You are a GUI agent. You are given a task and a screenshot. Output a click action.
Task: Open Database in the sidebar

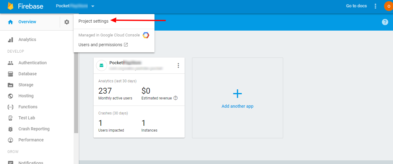tap(27, 74)
